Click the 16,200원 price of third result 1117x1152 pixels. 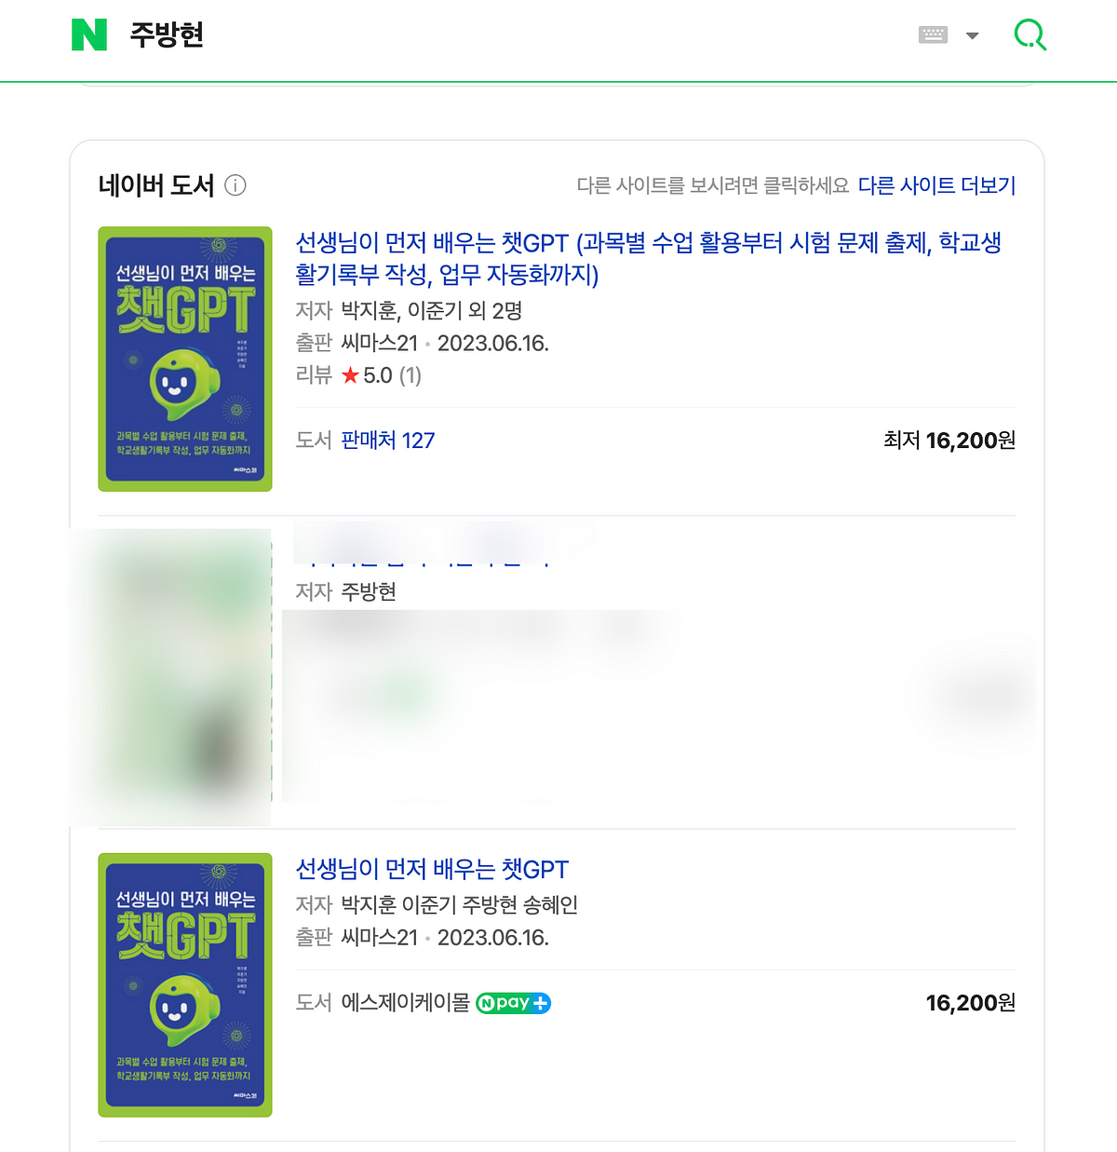click(971, 1003)
